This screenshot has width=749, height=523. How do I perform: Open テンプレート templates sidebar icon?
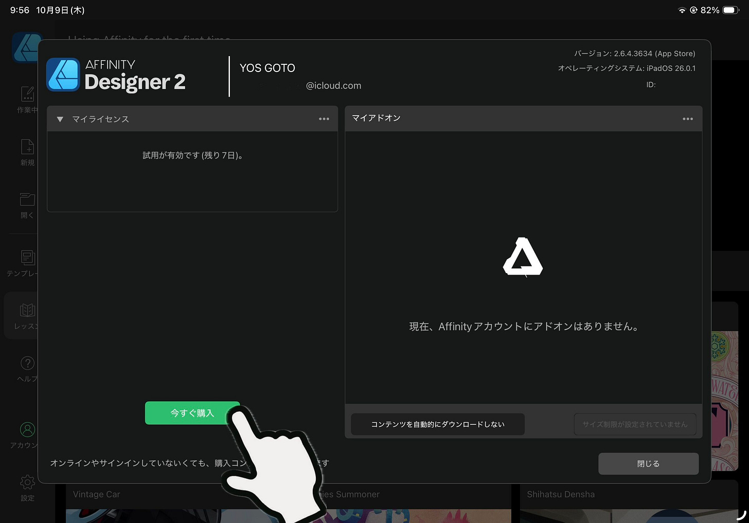pyautogui.click(x=23, y=263)
